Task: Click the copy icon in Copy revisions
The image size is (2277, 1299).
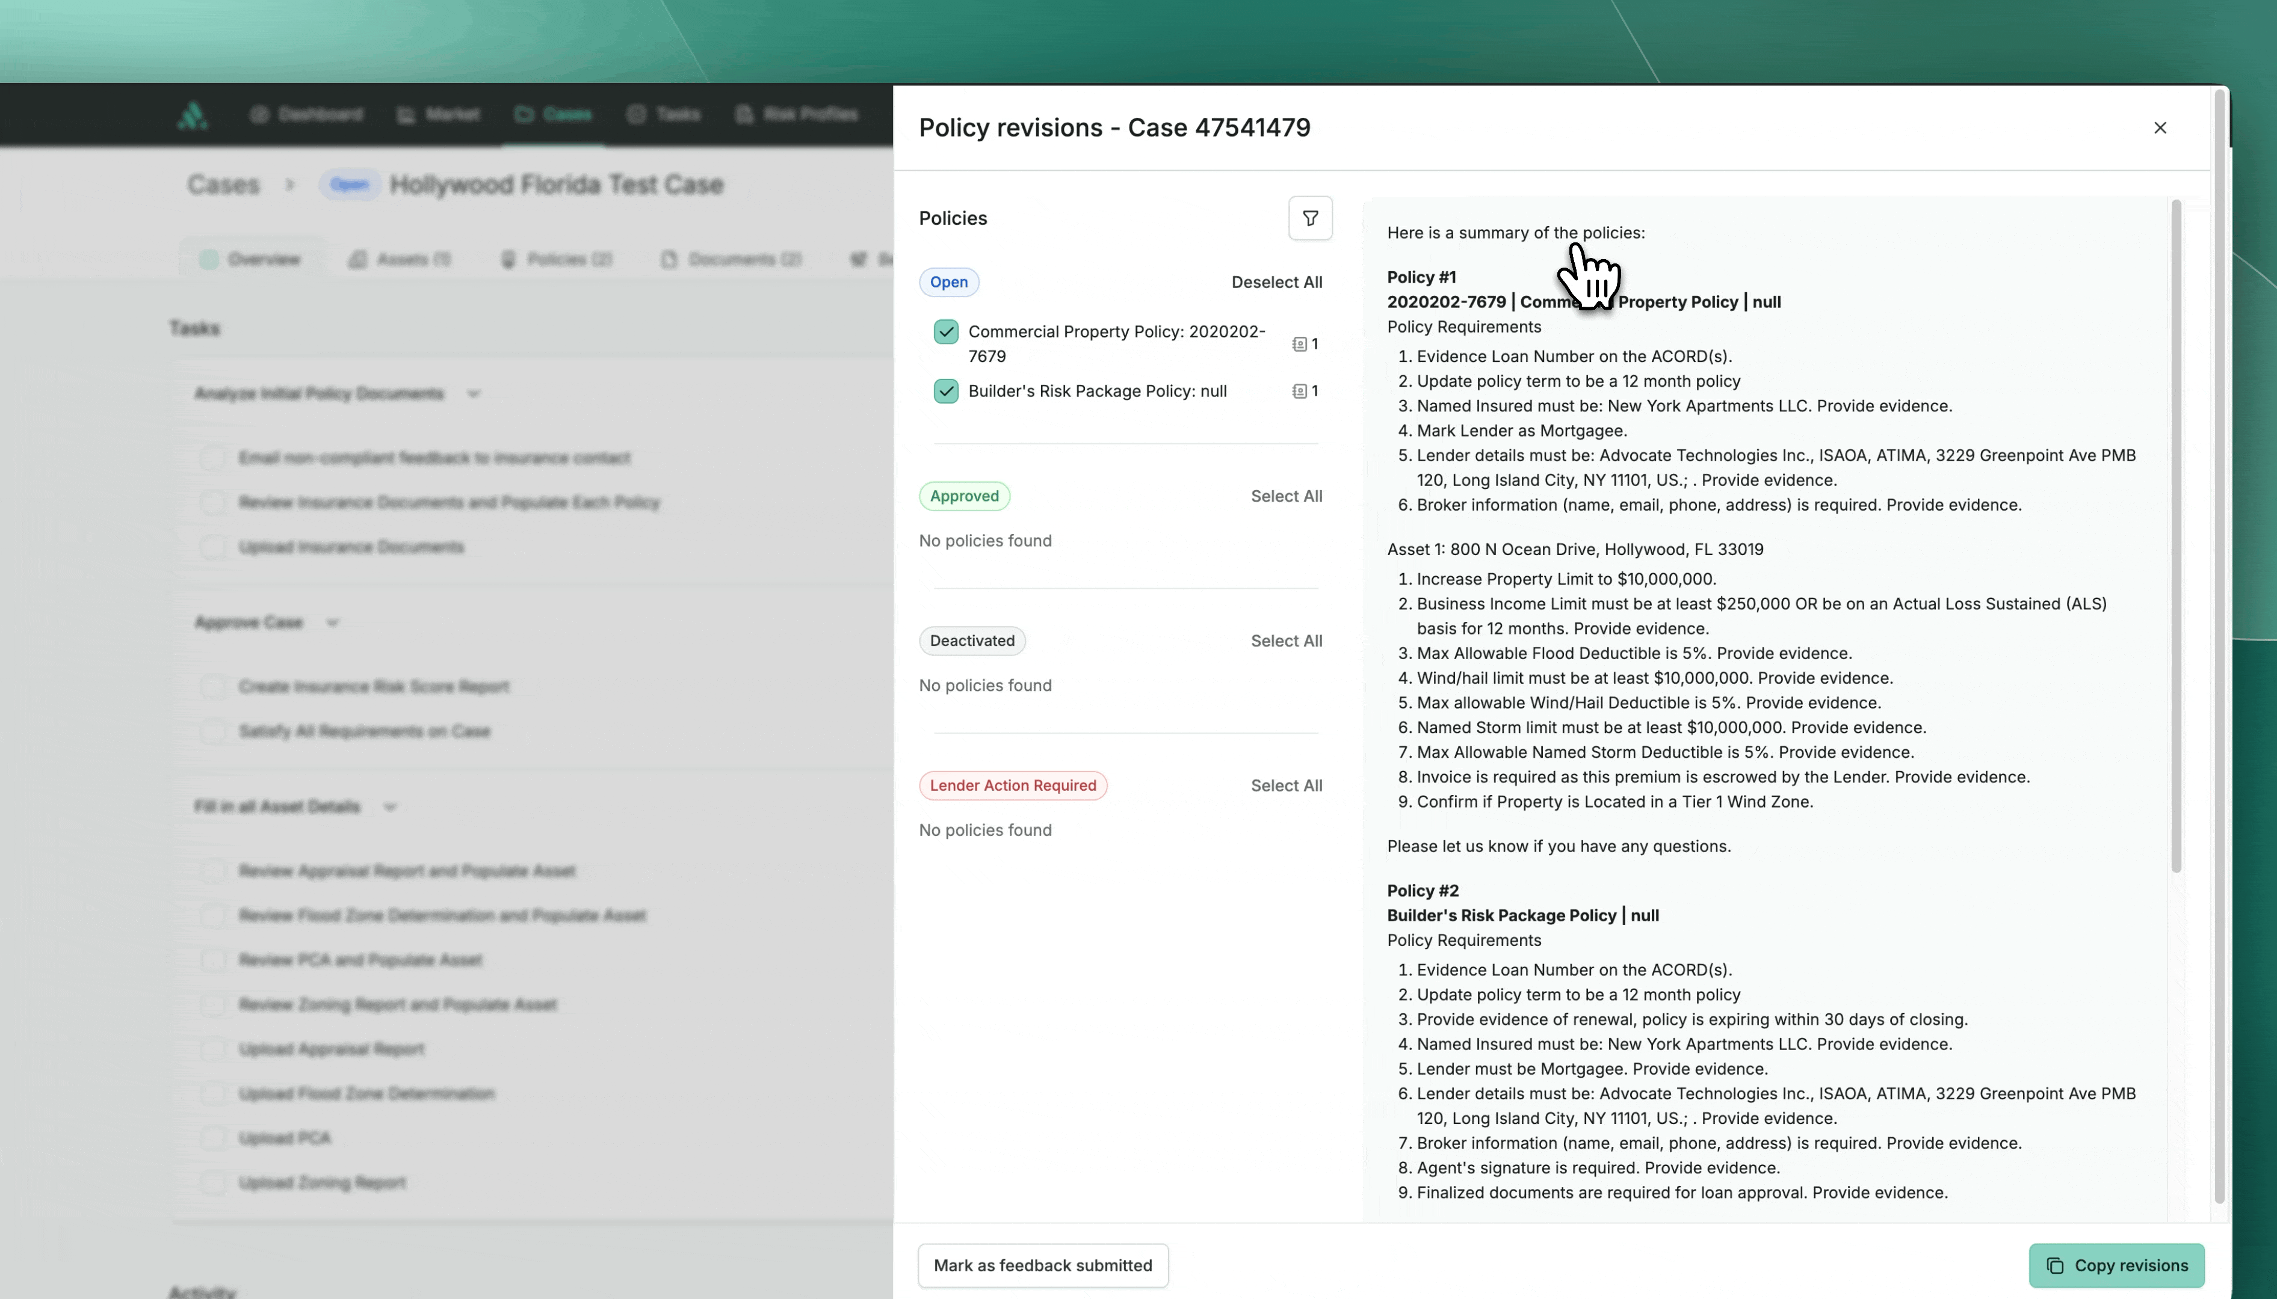Action: click(2055, 1265)
